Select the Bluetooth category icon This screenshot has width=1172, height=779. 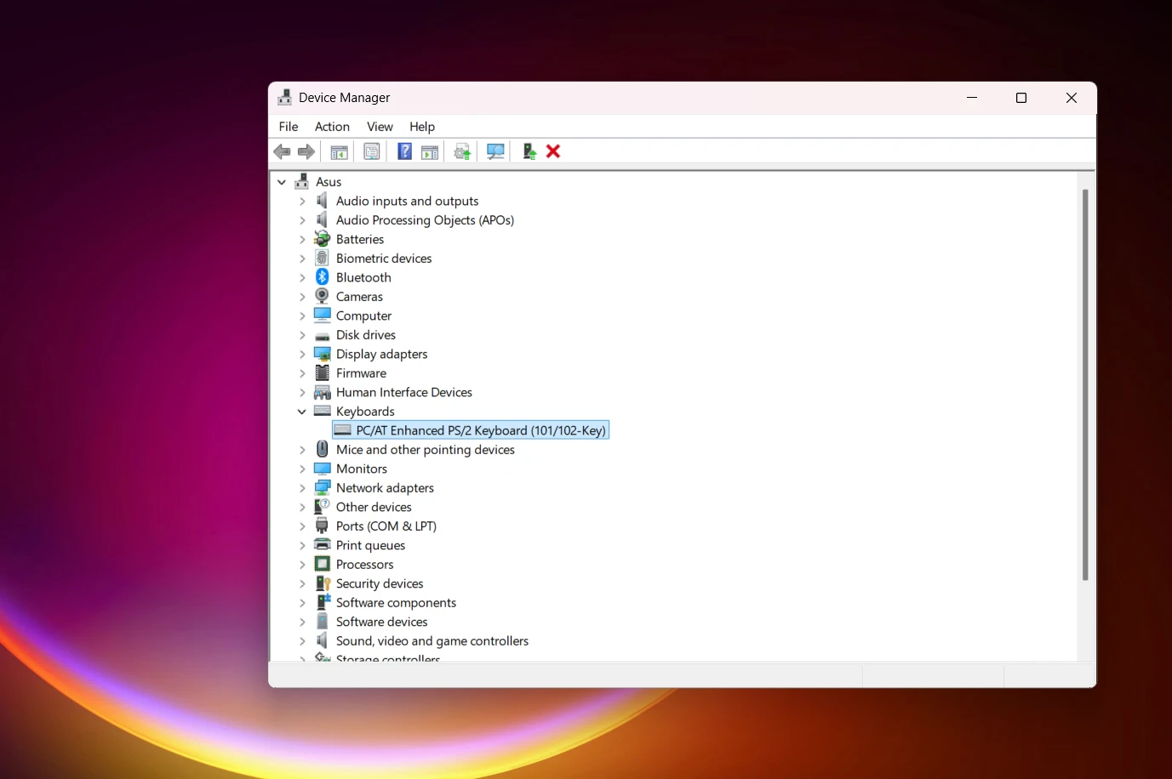(x=322, y=277)
